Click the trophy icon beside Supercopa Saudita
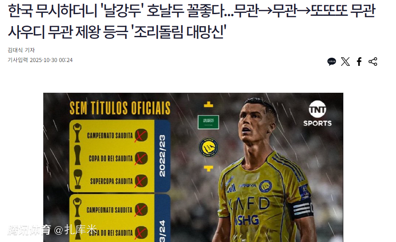Image resolution: width=396 pixels, height=242 pixels. [78, 179]
